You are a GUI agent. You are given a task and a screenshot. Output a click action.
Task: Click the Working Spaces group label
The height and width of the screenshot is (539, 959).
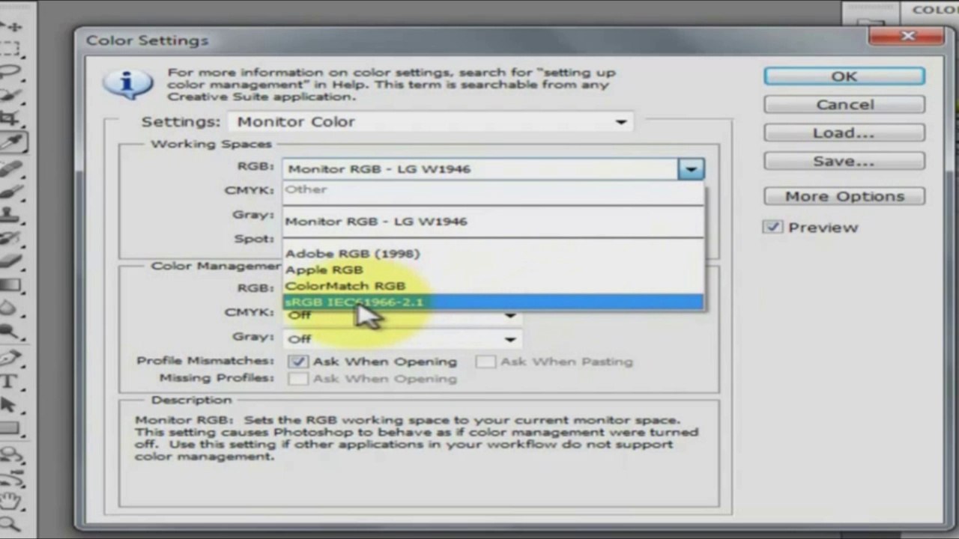(211, 144)
